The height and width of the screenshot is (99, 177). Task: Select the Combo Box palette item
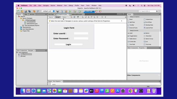[132, 42]
